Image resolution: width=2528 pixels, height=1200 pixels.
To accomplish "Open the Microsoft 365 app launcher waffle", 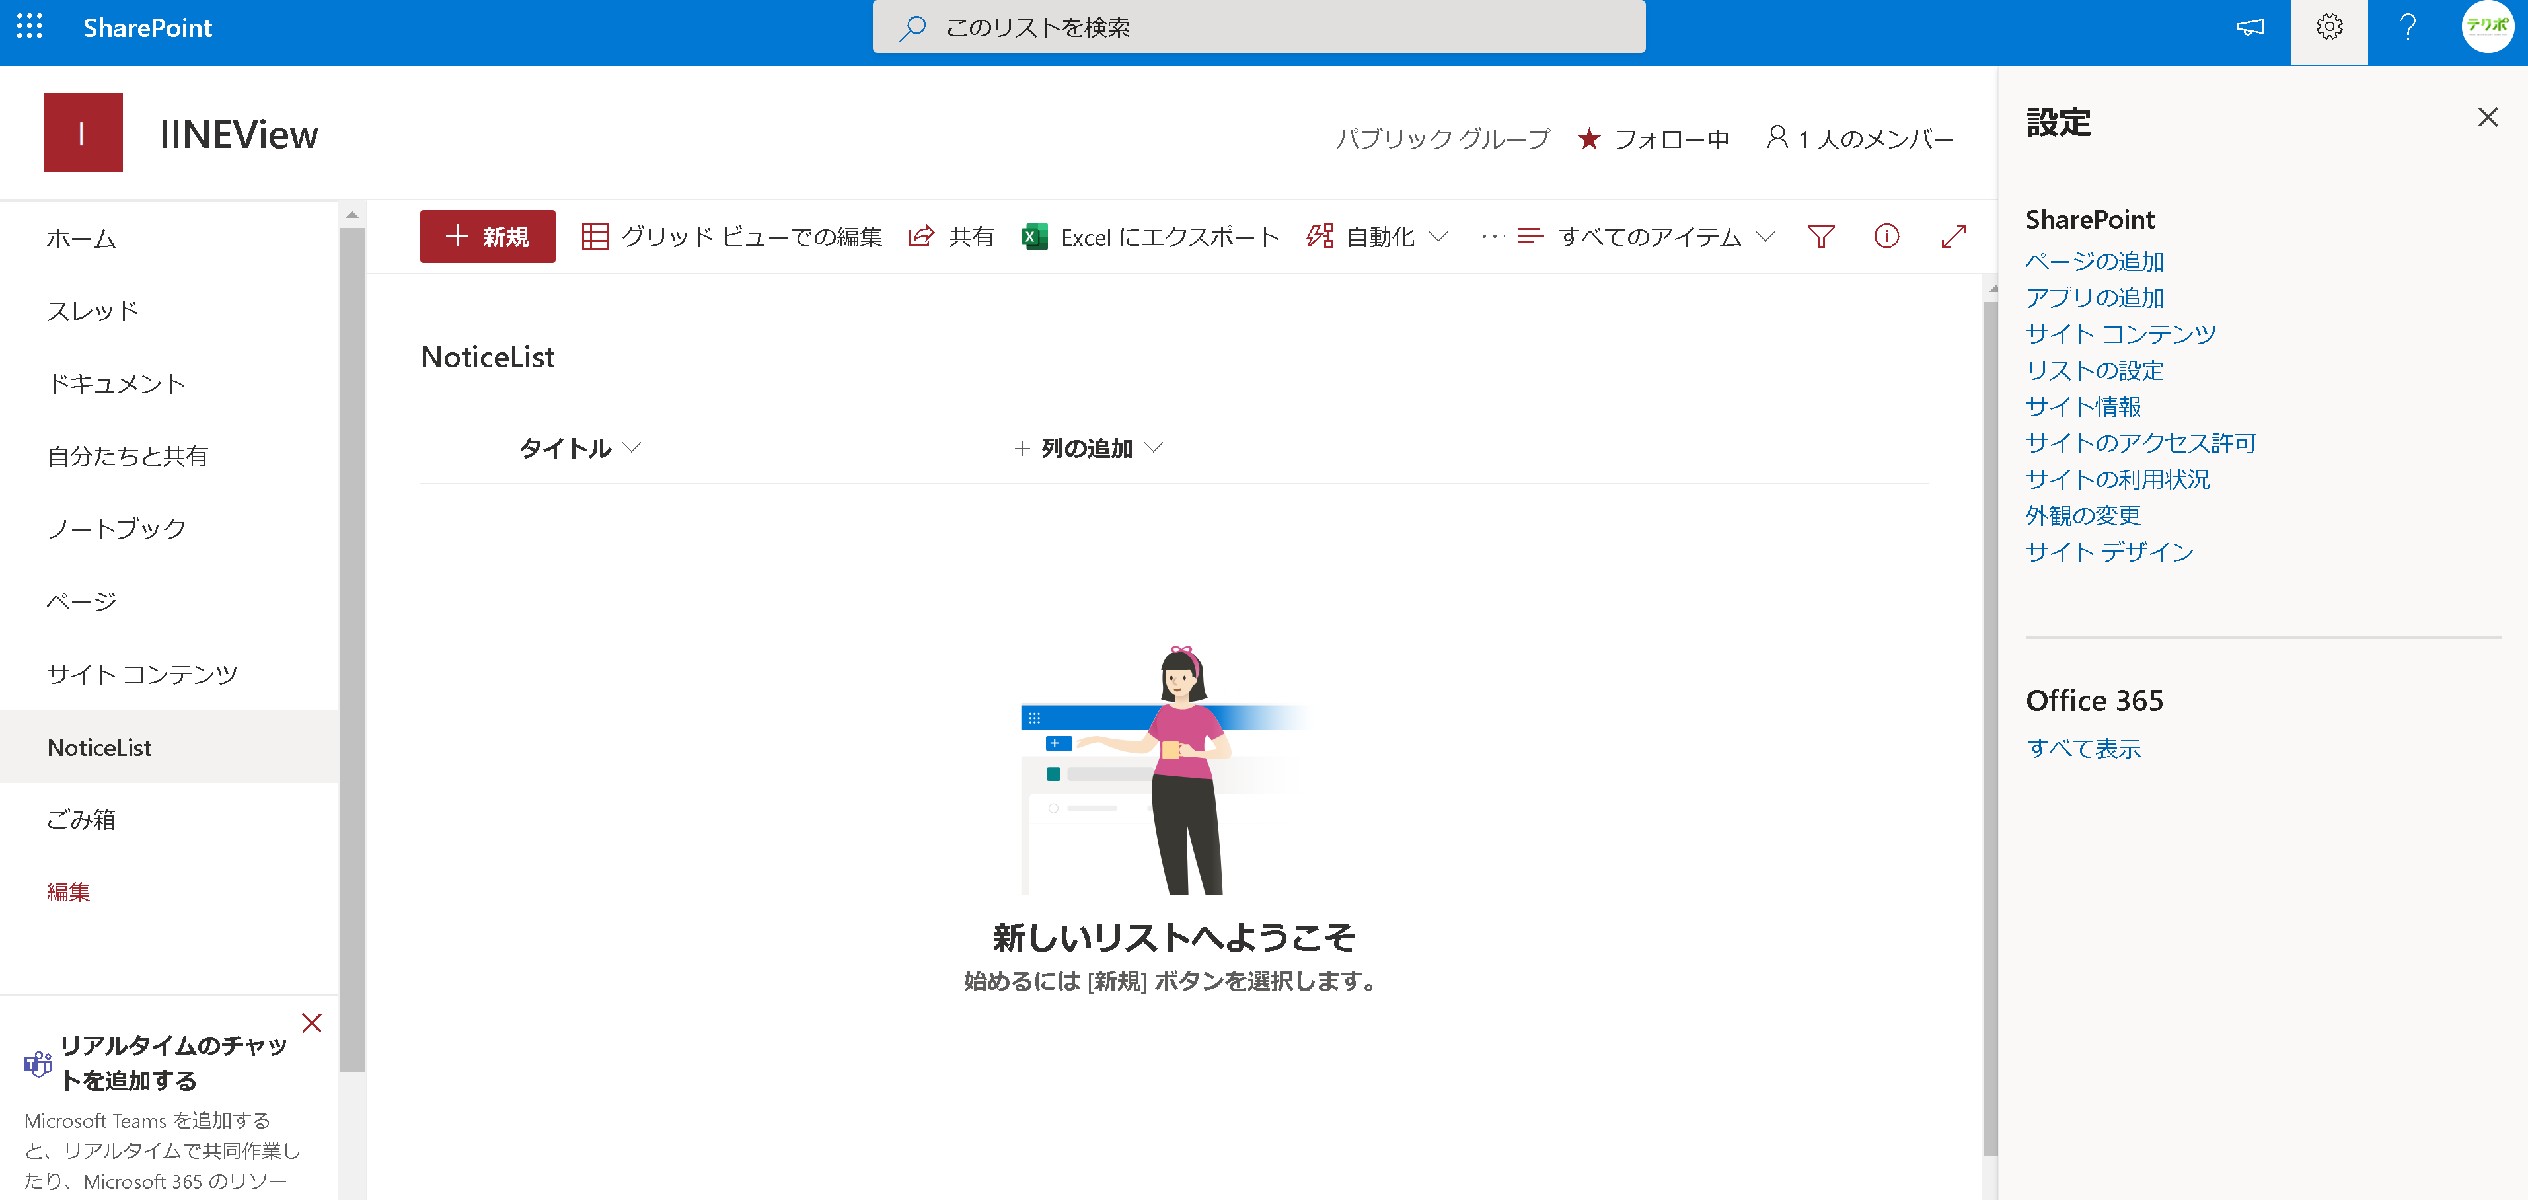I will (30, 28).
